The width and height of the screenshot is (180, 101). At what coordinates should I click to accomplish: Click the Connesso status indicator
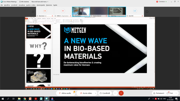[x=161, y=2]
